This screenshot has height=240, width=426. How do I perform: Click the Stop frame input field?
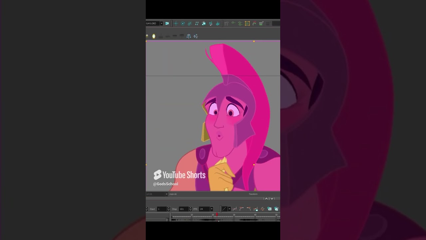(184, 209)
